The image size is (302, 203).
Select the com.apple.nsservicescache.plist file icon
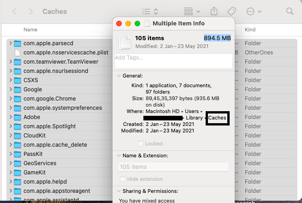(x=18, y=53)
